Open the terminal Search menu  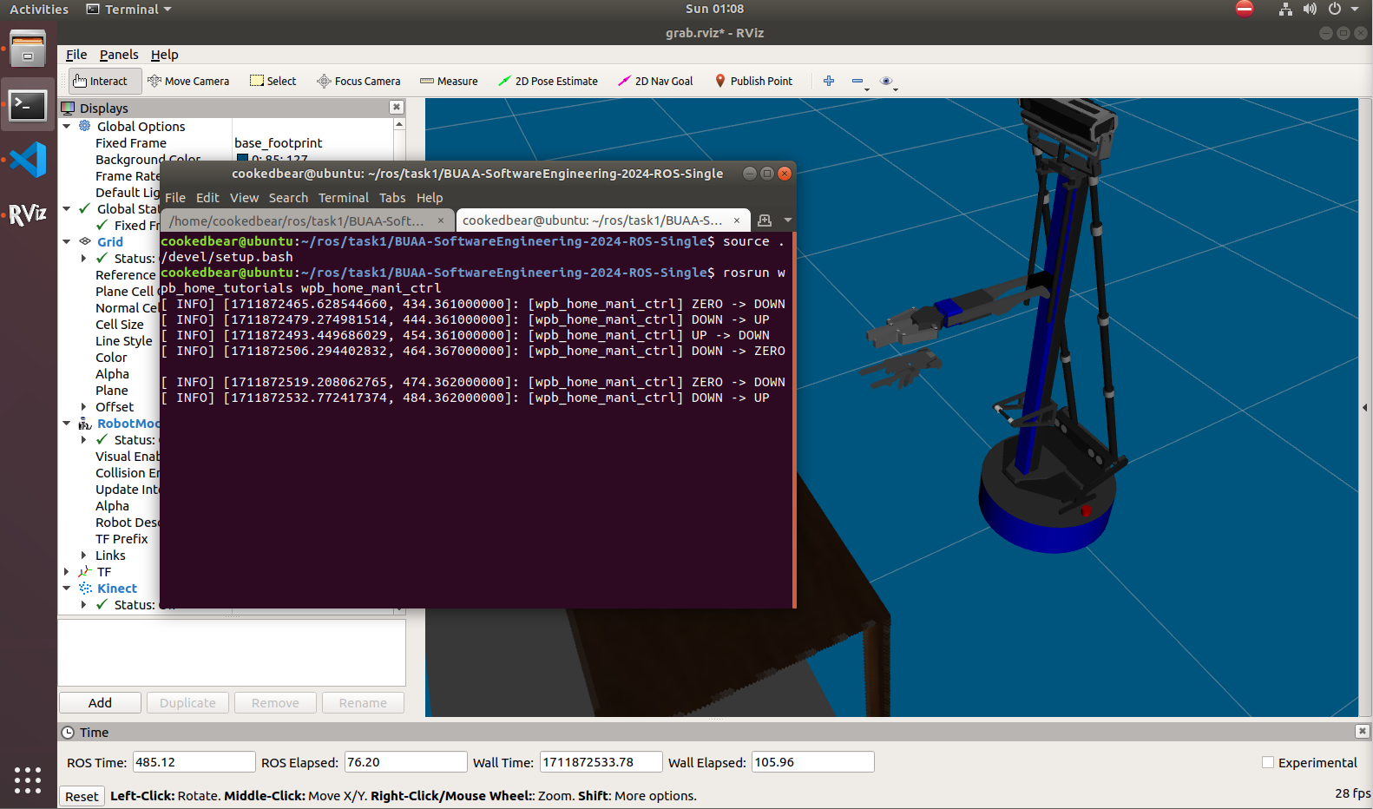288,198
